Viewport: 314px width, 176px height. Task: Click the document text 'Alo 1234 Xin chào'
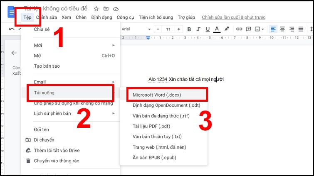[168, 79]
